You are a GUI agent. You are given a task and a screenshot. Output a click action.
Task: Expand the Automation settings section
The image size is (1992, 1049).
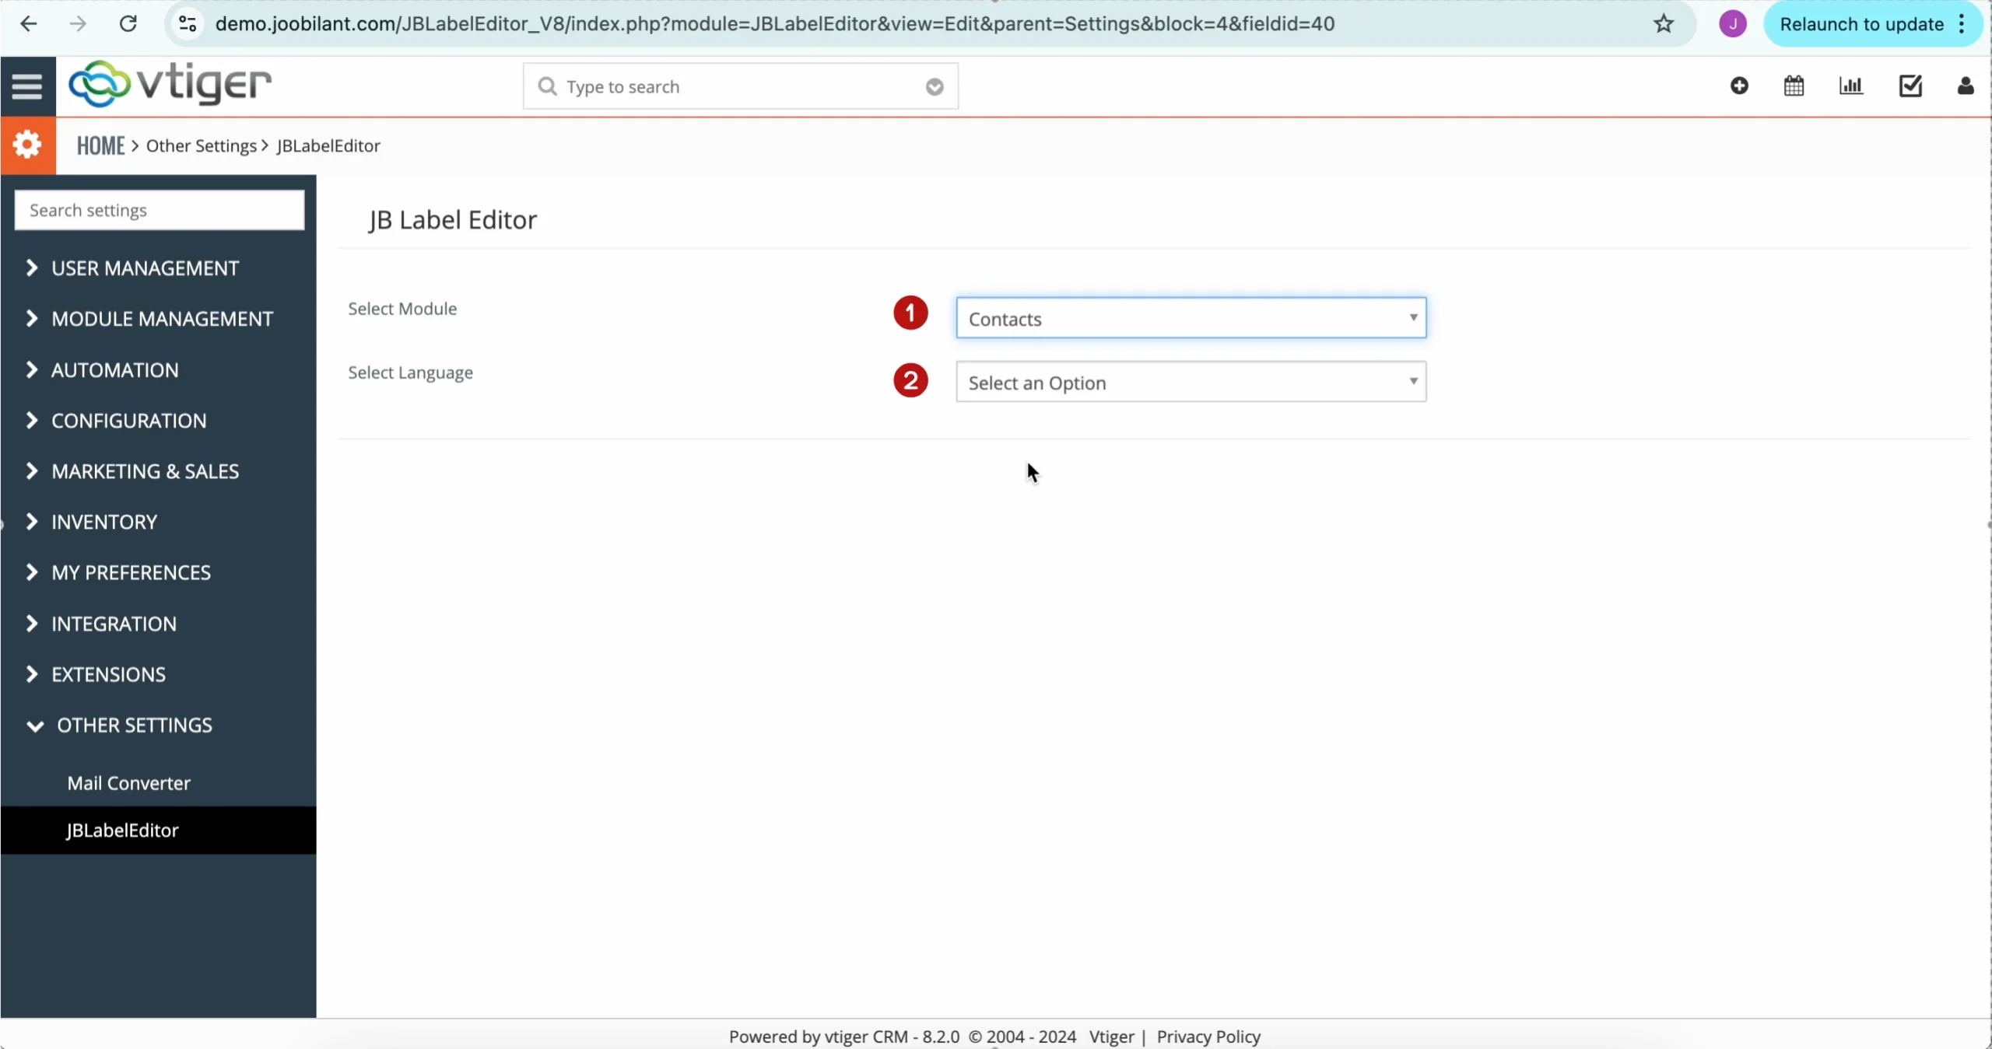[x=114, y=370]
